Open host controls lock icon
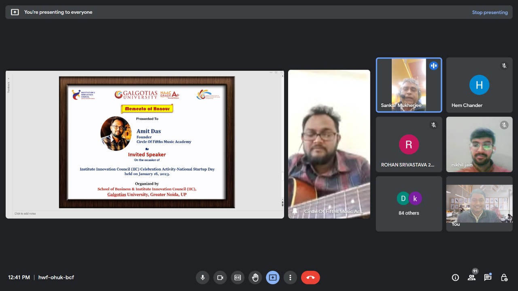Image resolution: width=518 pixels, height=291 pixels. point(504,278)
